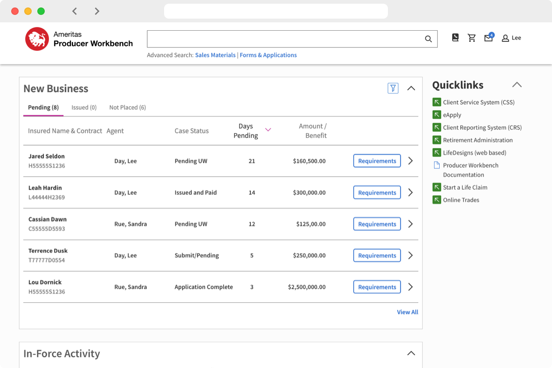Viewport: 552px width, 368px height.
Task: Collapse the Quicklinks section
Action: click(x=517, y=85)
